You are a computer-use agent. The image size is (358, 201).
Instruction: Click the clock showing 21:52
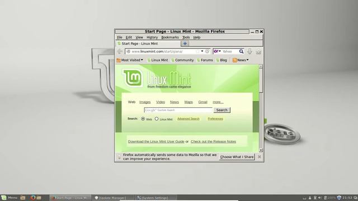point(347,198)
